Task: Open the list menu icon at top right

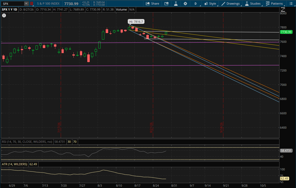Action: pos(291,4)
